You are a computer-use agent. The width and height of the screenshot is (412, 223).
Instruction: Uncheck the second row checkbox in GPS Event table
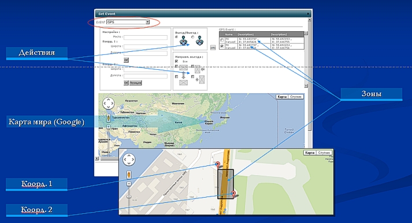coord(222,46)
